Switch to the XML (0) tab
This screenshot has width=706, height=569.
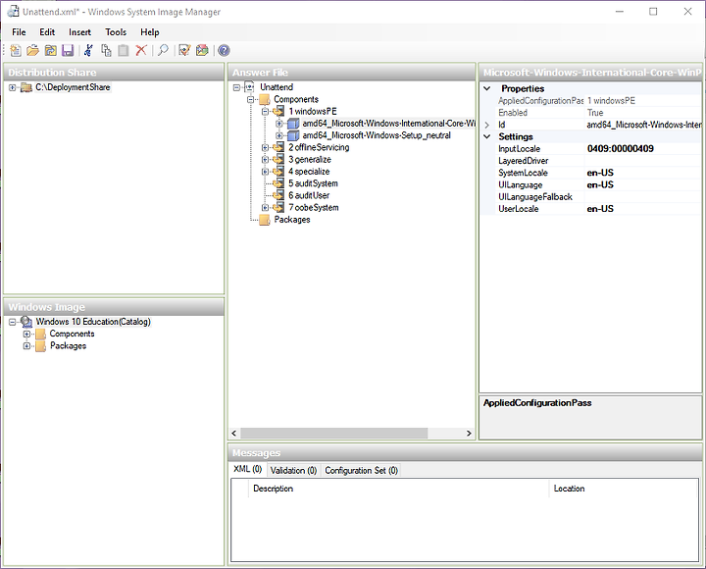pyautogui.click(x=248, y=469)
